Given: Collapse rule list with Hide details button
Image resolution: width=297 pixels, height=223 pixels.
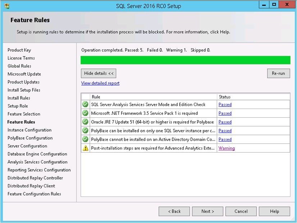Looking at the screenshot, I should tap(99, 73).
